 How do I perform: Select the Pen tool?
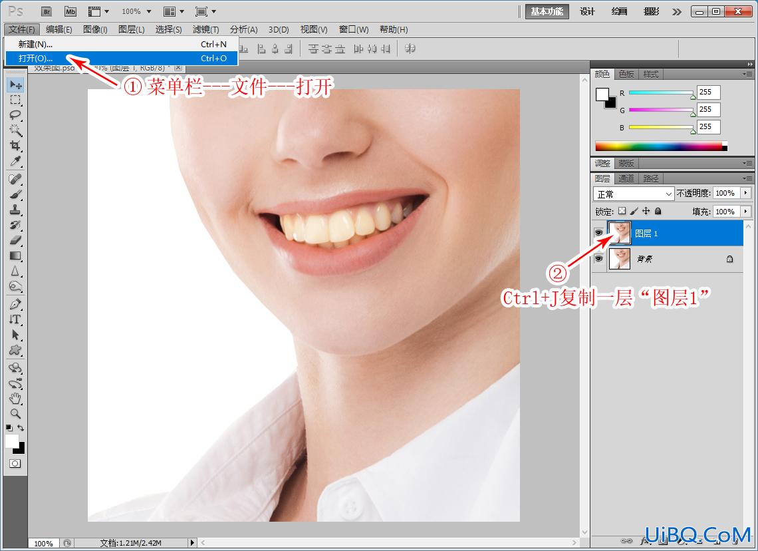pos(15,304)
